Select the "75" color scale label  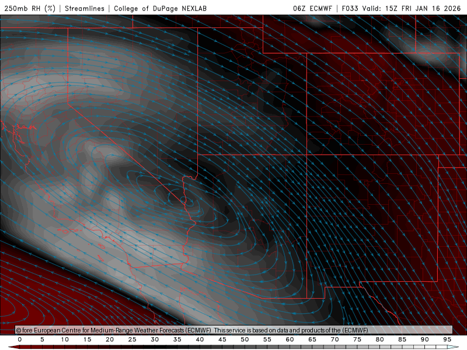[x=357, y=339]
